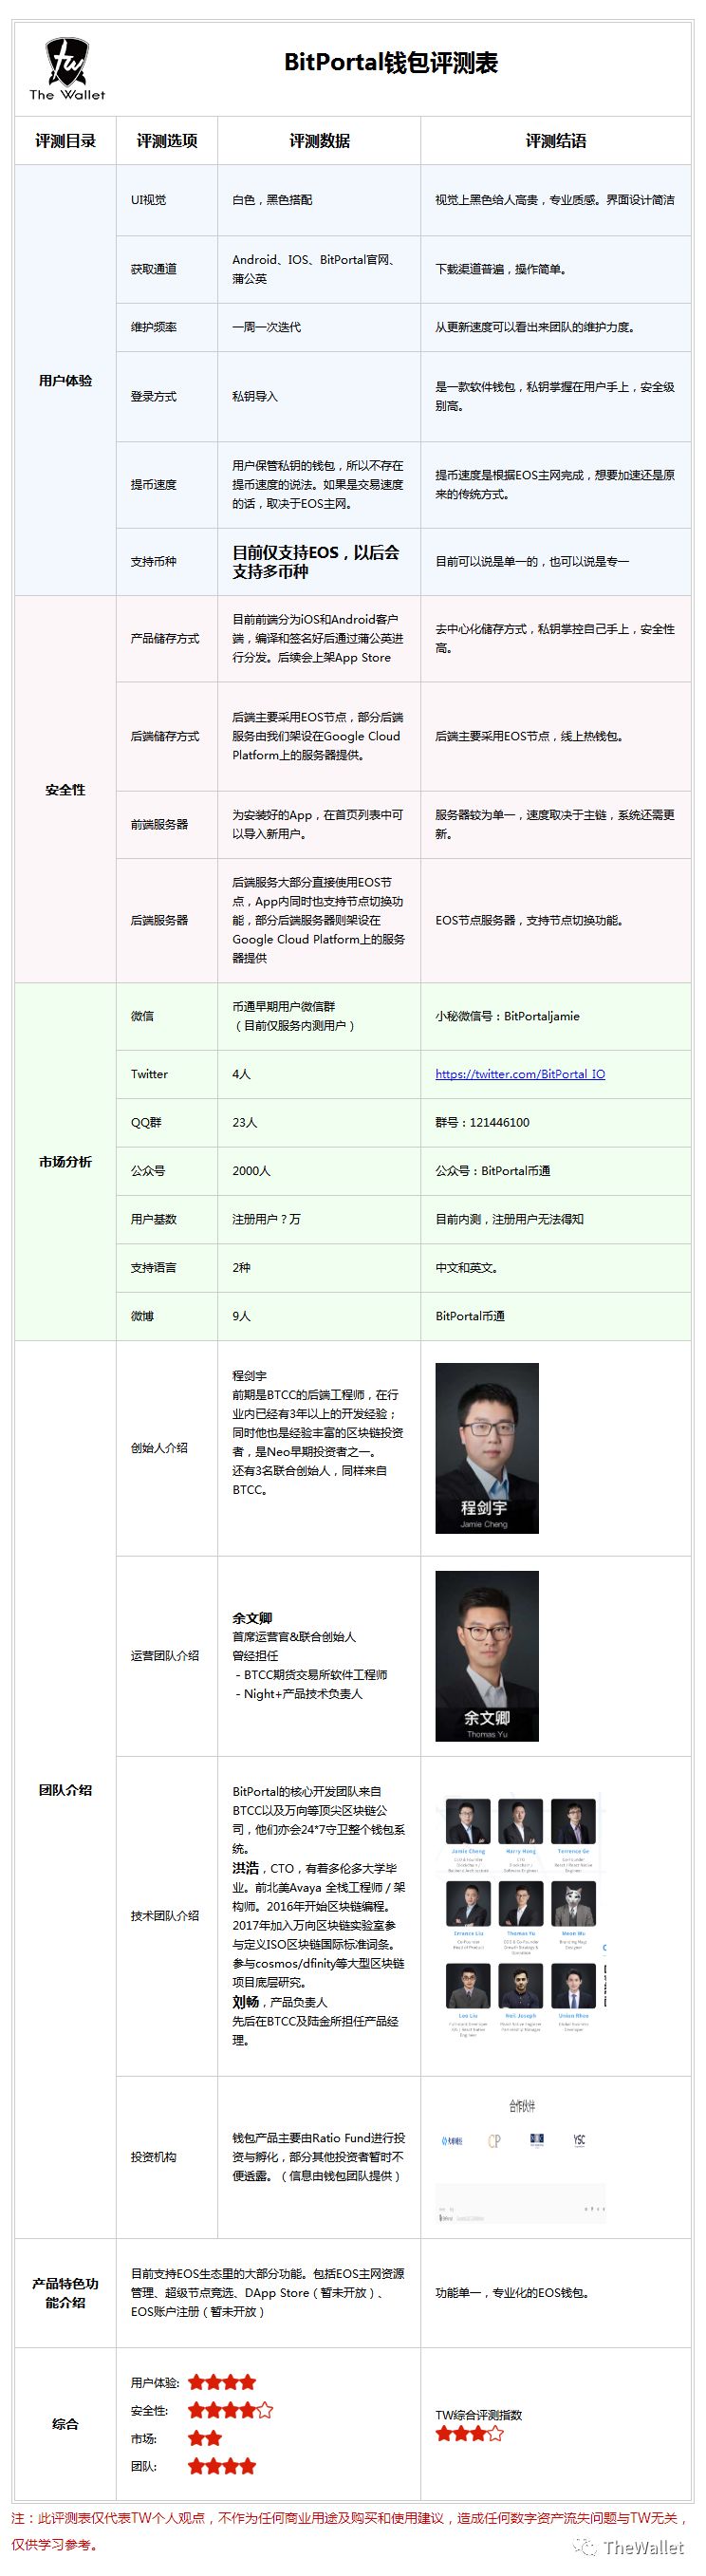Click the 合作伙伴 partners heading
This screenshot has height=2576, width=706.
(522, 2106)
